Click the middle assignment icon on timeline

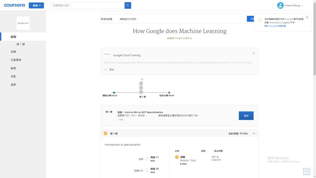point(141,88)
